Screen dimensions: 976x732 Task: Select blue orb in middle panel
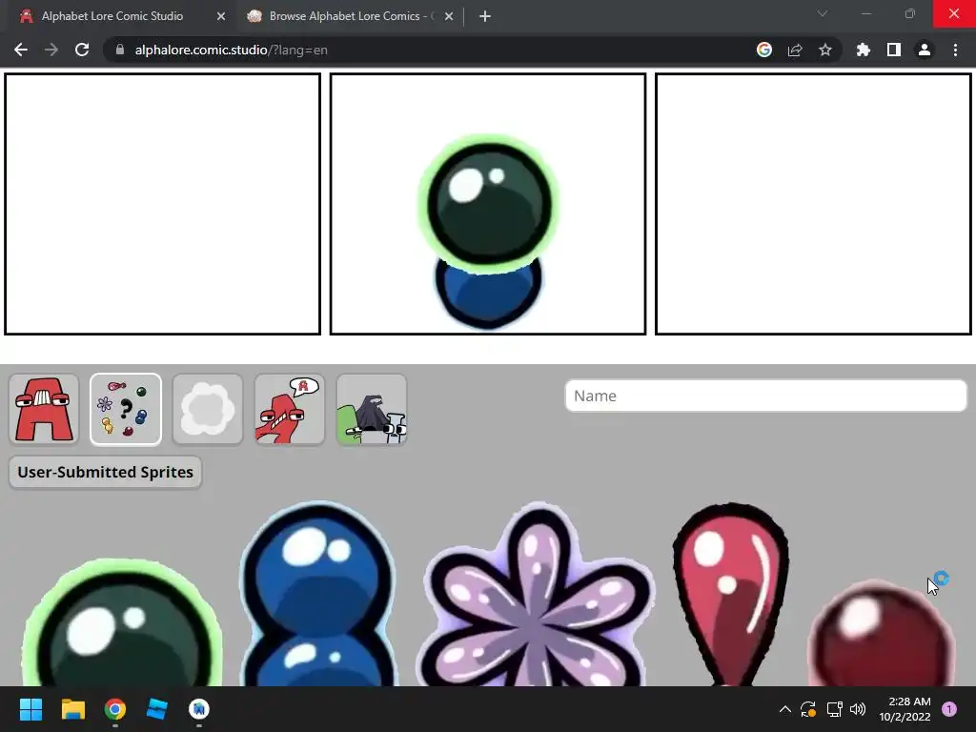point(489,296)
